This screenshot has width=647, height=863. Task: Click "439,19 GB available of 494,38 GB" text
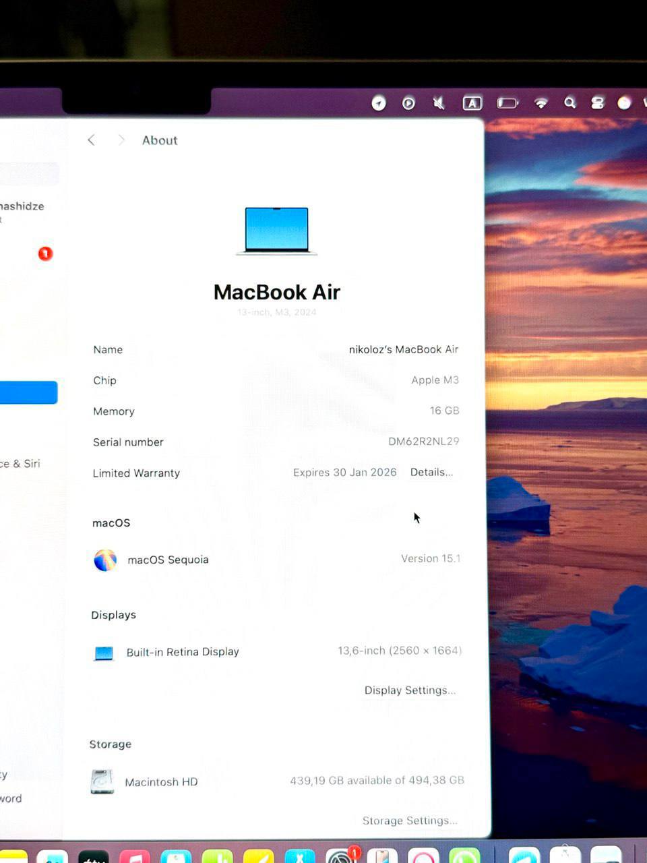(377, 780)
